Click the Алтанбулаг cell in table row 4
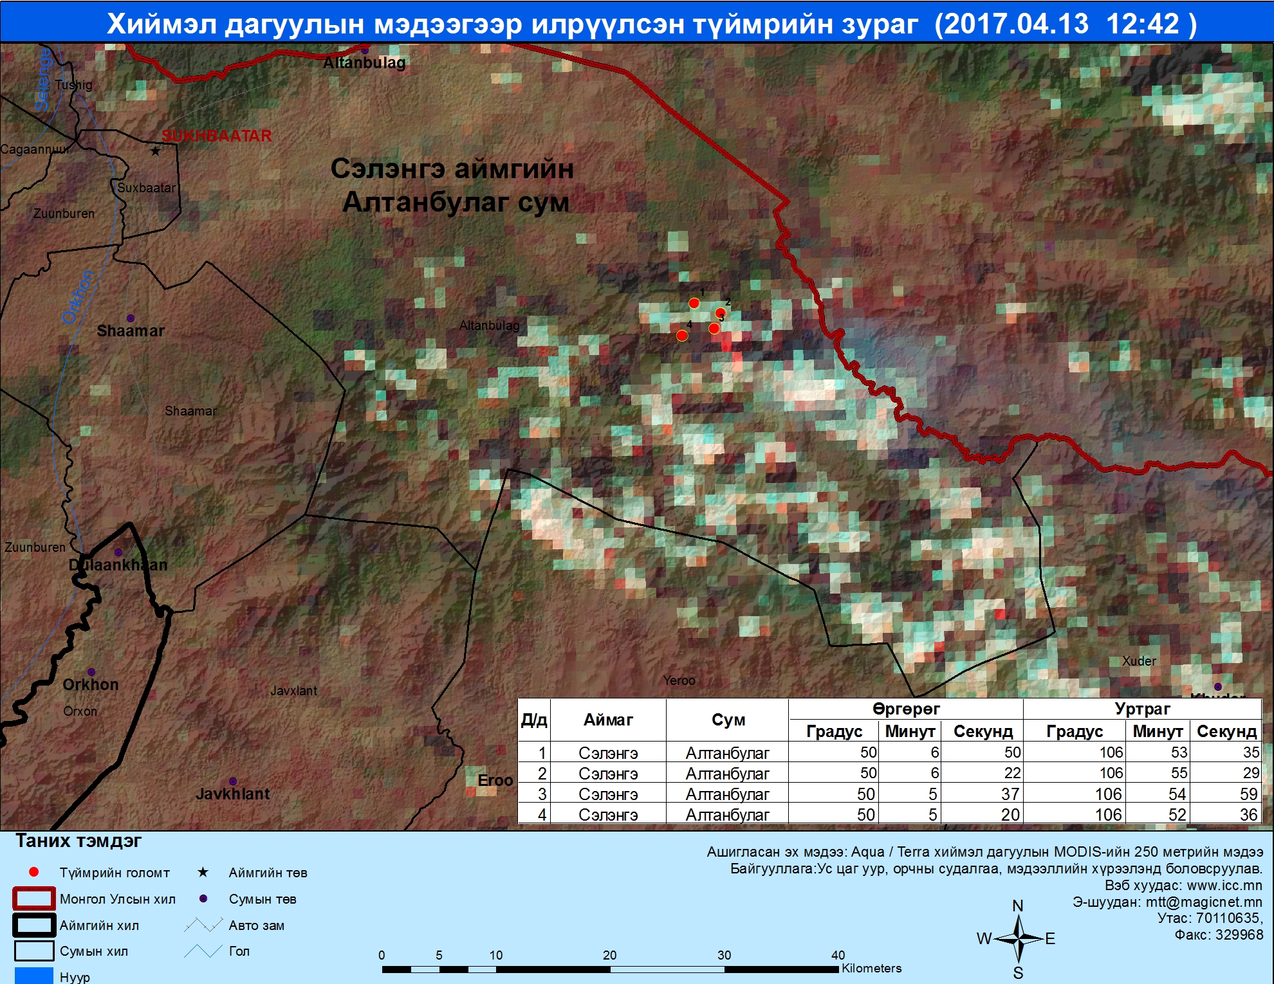The image size is (1274, 984). (727, 815)
